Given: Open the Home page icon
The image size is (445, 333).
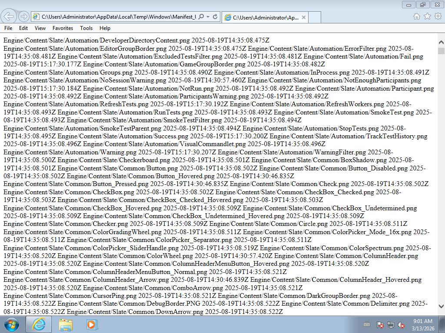Looking at the screenshot, I should point(416,16).
